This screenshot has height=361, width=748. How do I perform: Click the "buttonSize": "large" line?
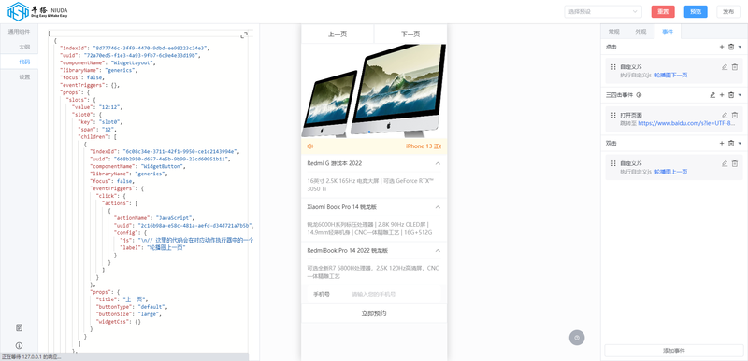[129, 314]
